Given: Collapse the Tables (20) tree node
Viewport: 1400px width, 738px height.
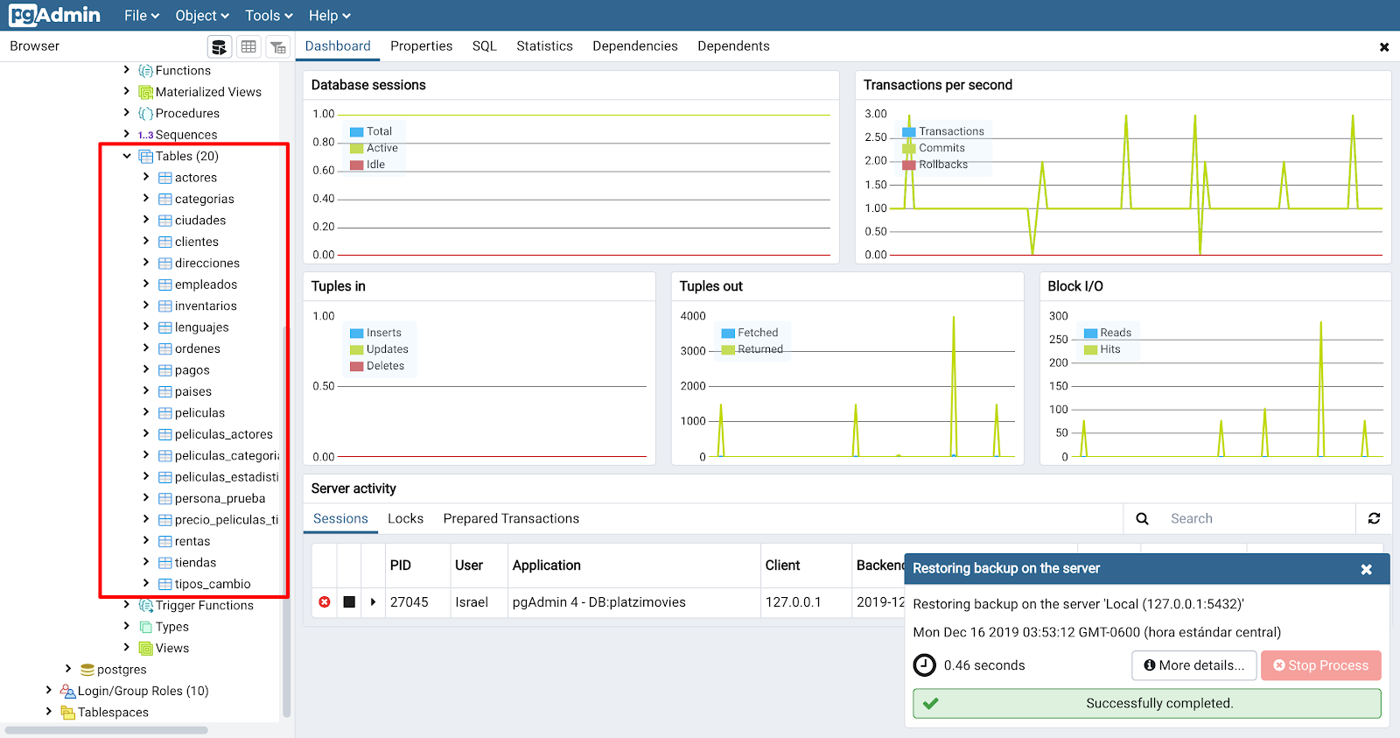Looking at the screenshot, I should tap(127, 156).
